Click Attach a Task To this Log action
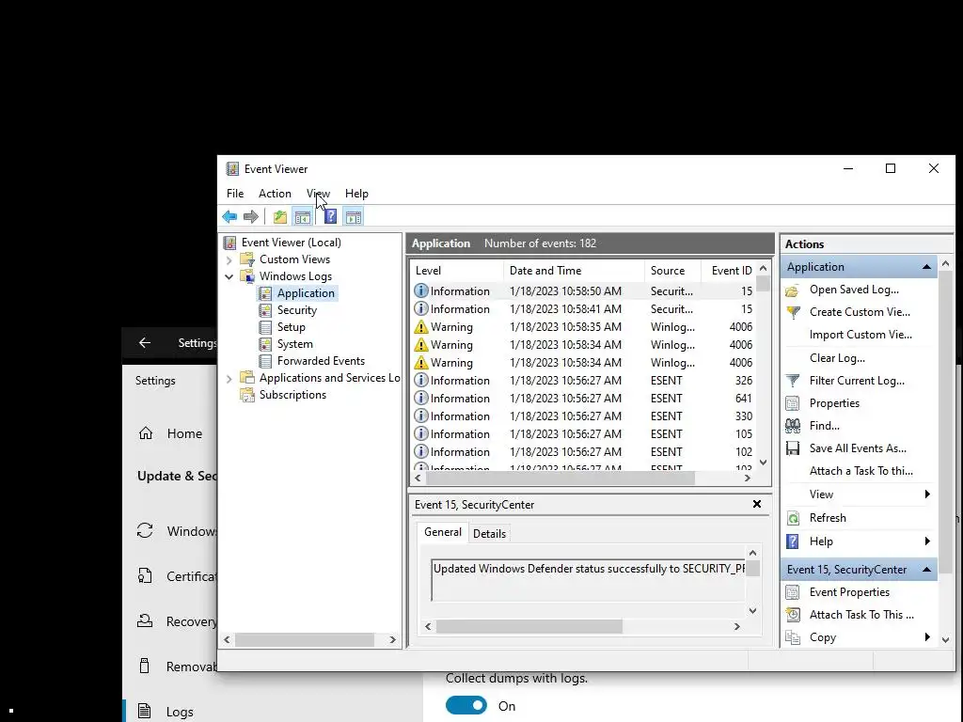Screen dimensions: 963x722 861,472
